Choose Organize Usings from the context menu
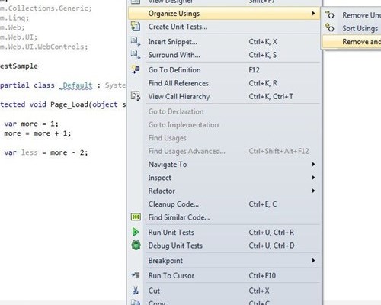 tap(224, 13)
